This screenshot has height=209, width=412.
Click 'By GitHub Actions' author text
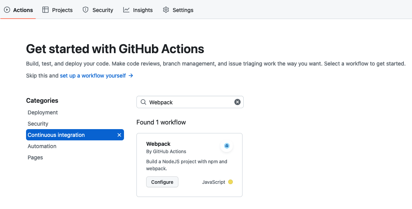click(x=166, y=151)
